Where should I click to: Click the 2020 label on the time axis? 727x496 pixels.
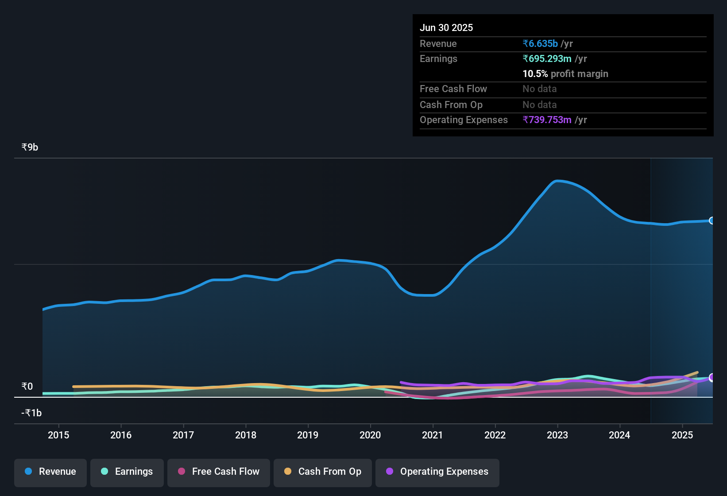pyautogui.click(x=370, y=435)
